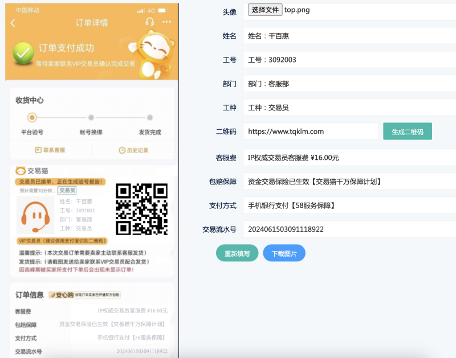Screen dimensions: 456x358
Task: Click the orange headset avatar image
Action: click(35, 215)
